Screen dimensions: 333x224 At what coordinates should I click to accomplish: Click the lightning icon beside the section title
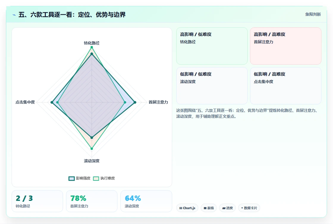click(14, 15)
